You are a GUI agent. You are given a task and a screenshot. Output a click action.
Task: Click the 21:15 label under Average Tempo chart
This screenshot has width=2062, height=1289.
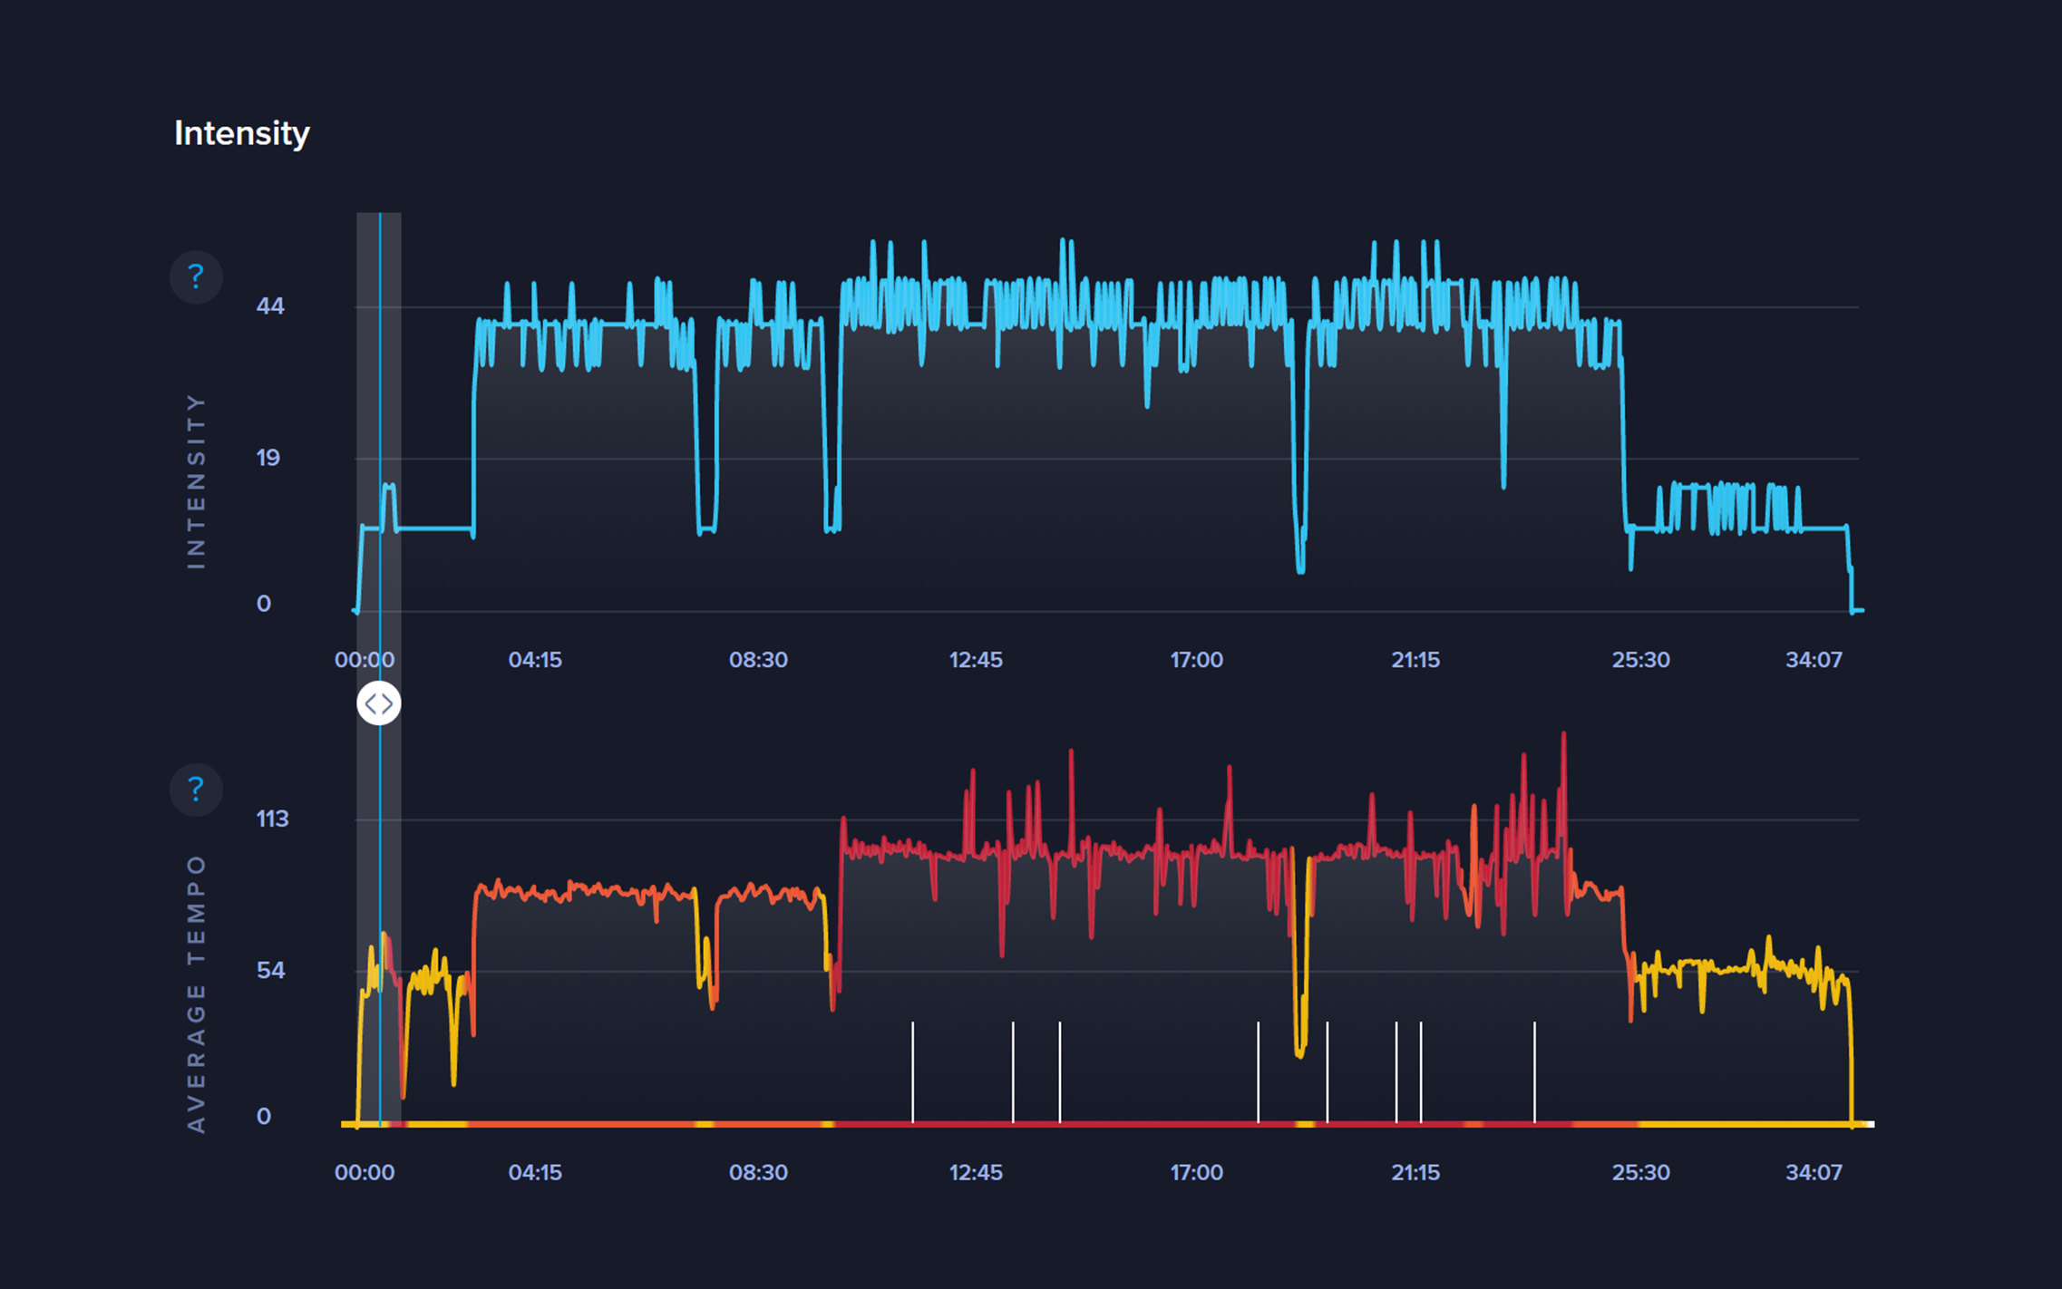coord(1415,1173)
